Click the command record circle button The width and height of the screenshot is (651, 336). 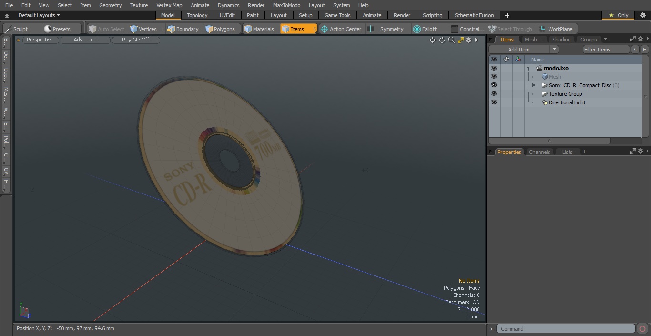point(642,329)
